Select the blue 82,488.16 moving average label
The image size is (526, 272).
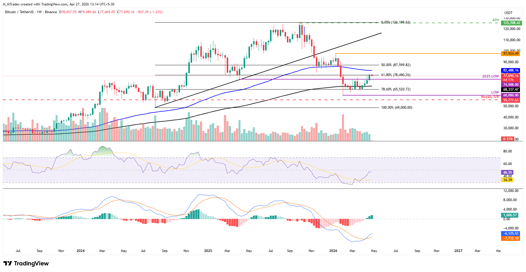(511, 70)
